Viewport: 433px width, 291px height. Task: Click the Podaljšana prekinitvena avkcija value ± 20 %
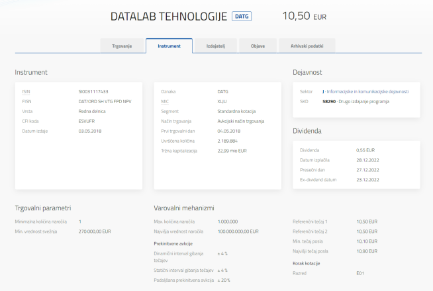[224, 280]
